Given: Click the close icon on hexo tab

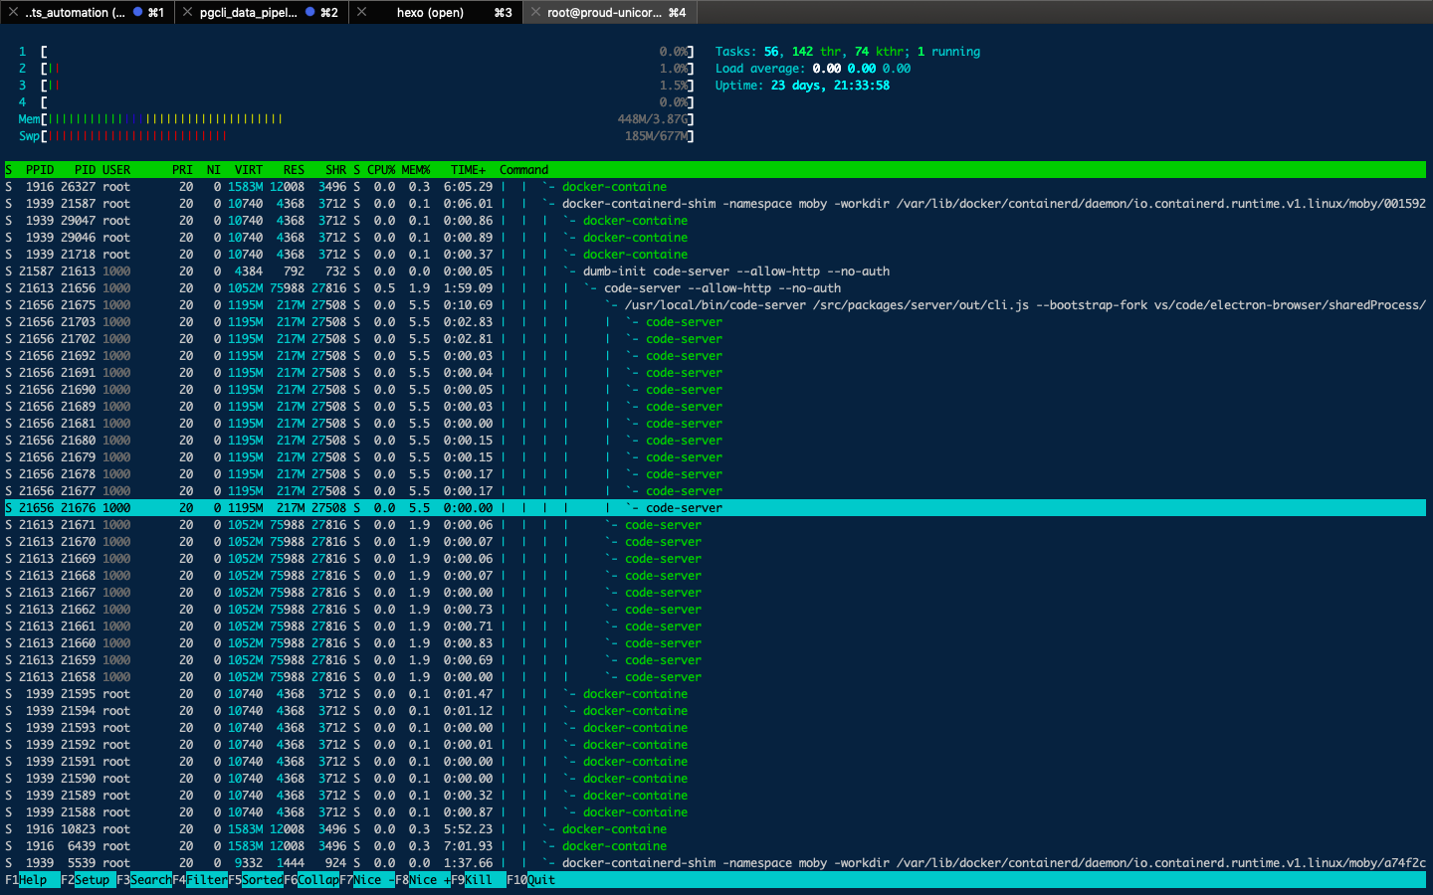Looking at the screenshot, I should (x=362, y=12).
